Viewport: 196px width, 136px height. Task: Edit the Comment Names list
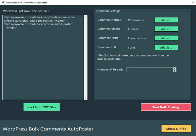point(166,20)
